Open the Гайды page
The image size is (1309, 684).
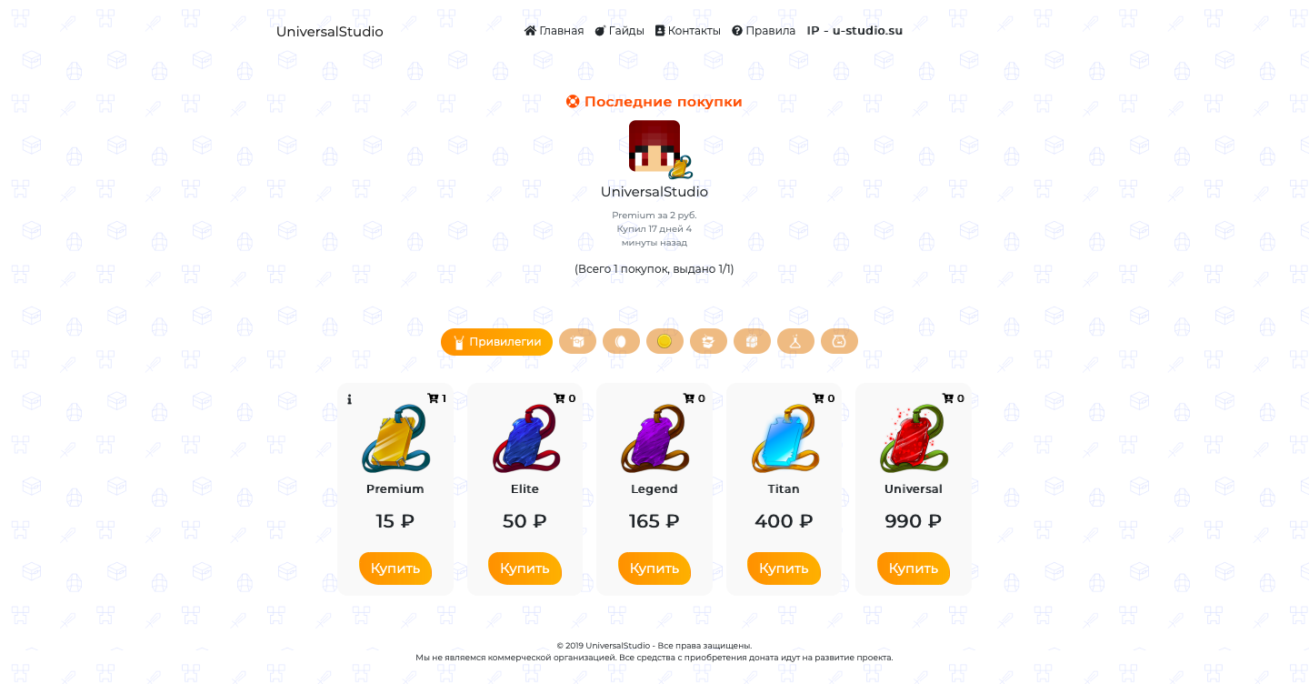pos(619,31)
